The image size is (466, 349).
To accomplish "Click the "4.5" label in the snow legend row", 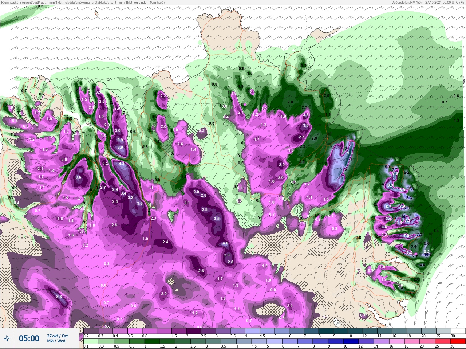I will pyautogui.click(x=262, y=336).
